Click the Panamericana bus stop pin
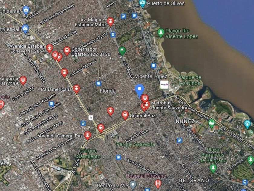Image resolution: width=254 pixels, height=191 pixels. [x=77, y=89]
